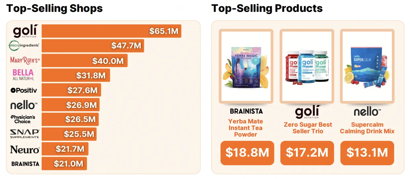The width and height of the screenshot is (410, 179).
Task: Click the nello logo in shops list
Action: 24,105
